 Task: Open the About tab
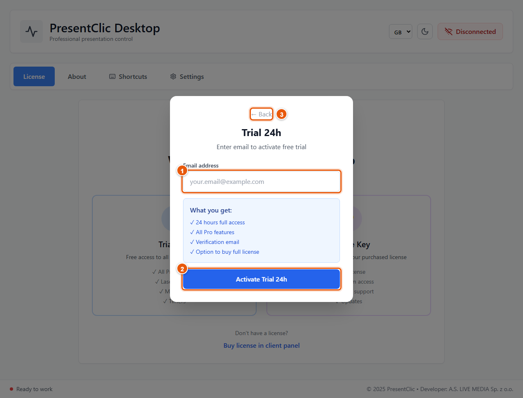click(77, 76)
